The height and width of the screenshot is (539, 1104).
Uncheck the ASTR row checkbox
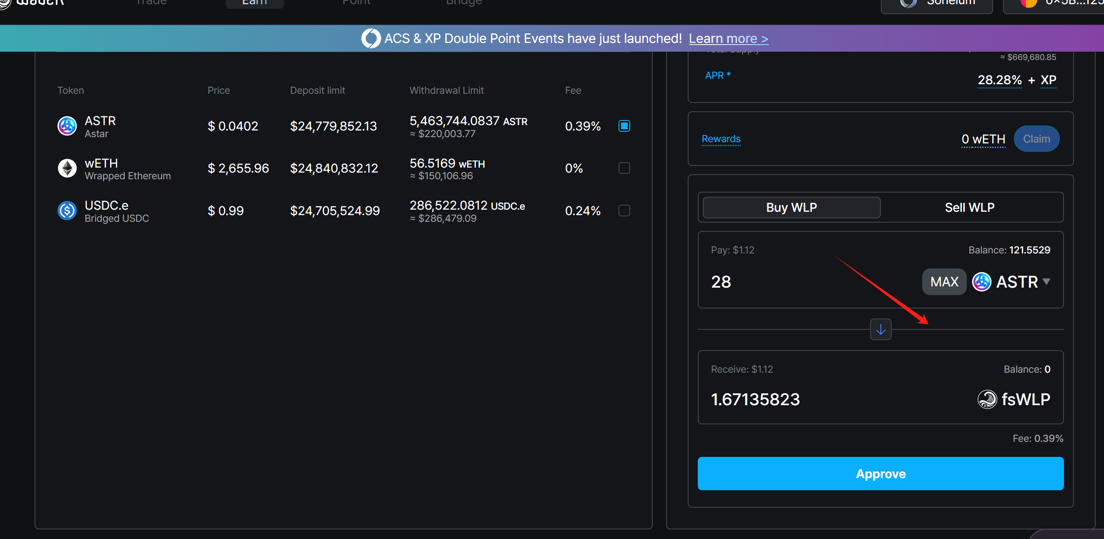click(x=624, y=126)
